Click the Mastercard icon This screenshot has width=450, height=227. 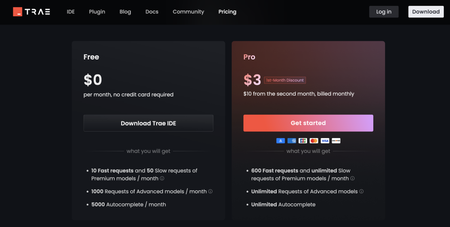(314, 141)
